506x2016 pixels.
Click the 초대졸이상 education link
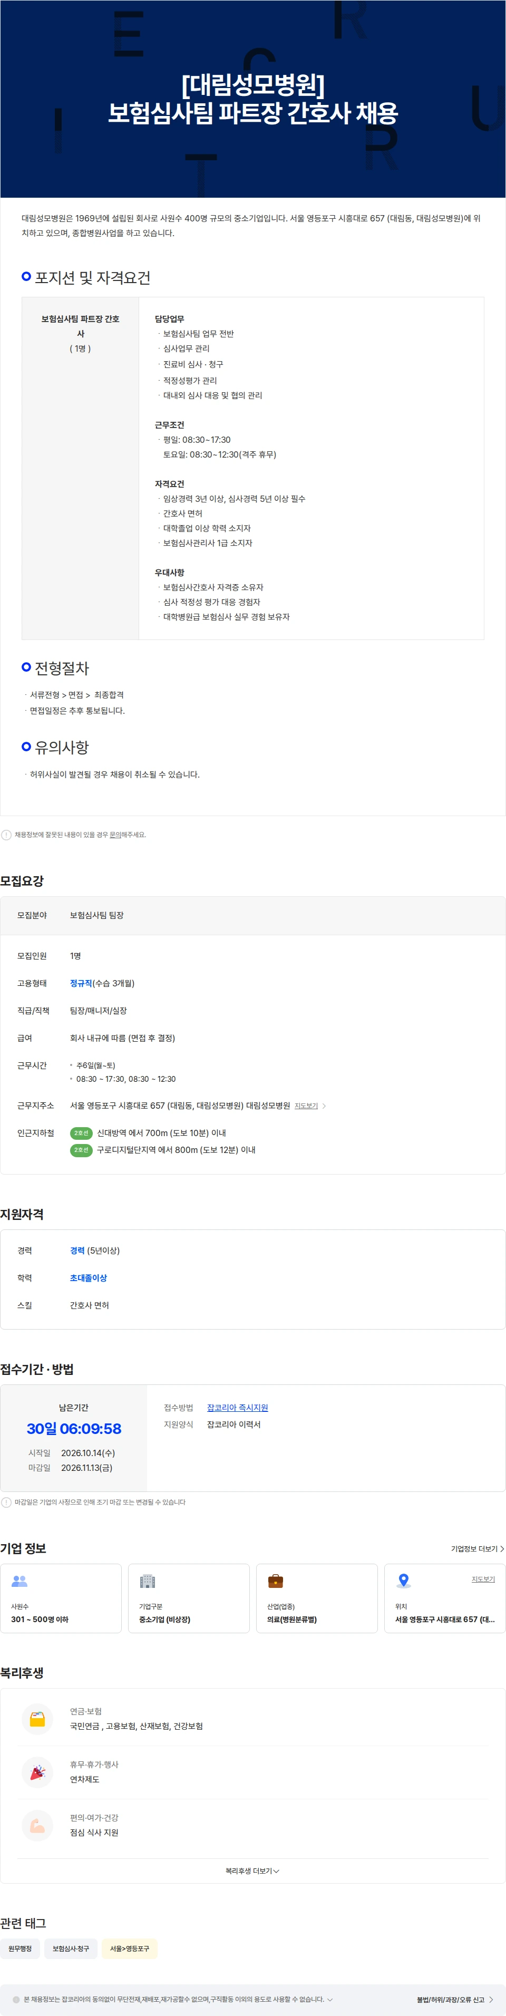[89, 1279]
